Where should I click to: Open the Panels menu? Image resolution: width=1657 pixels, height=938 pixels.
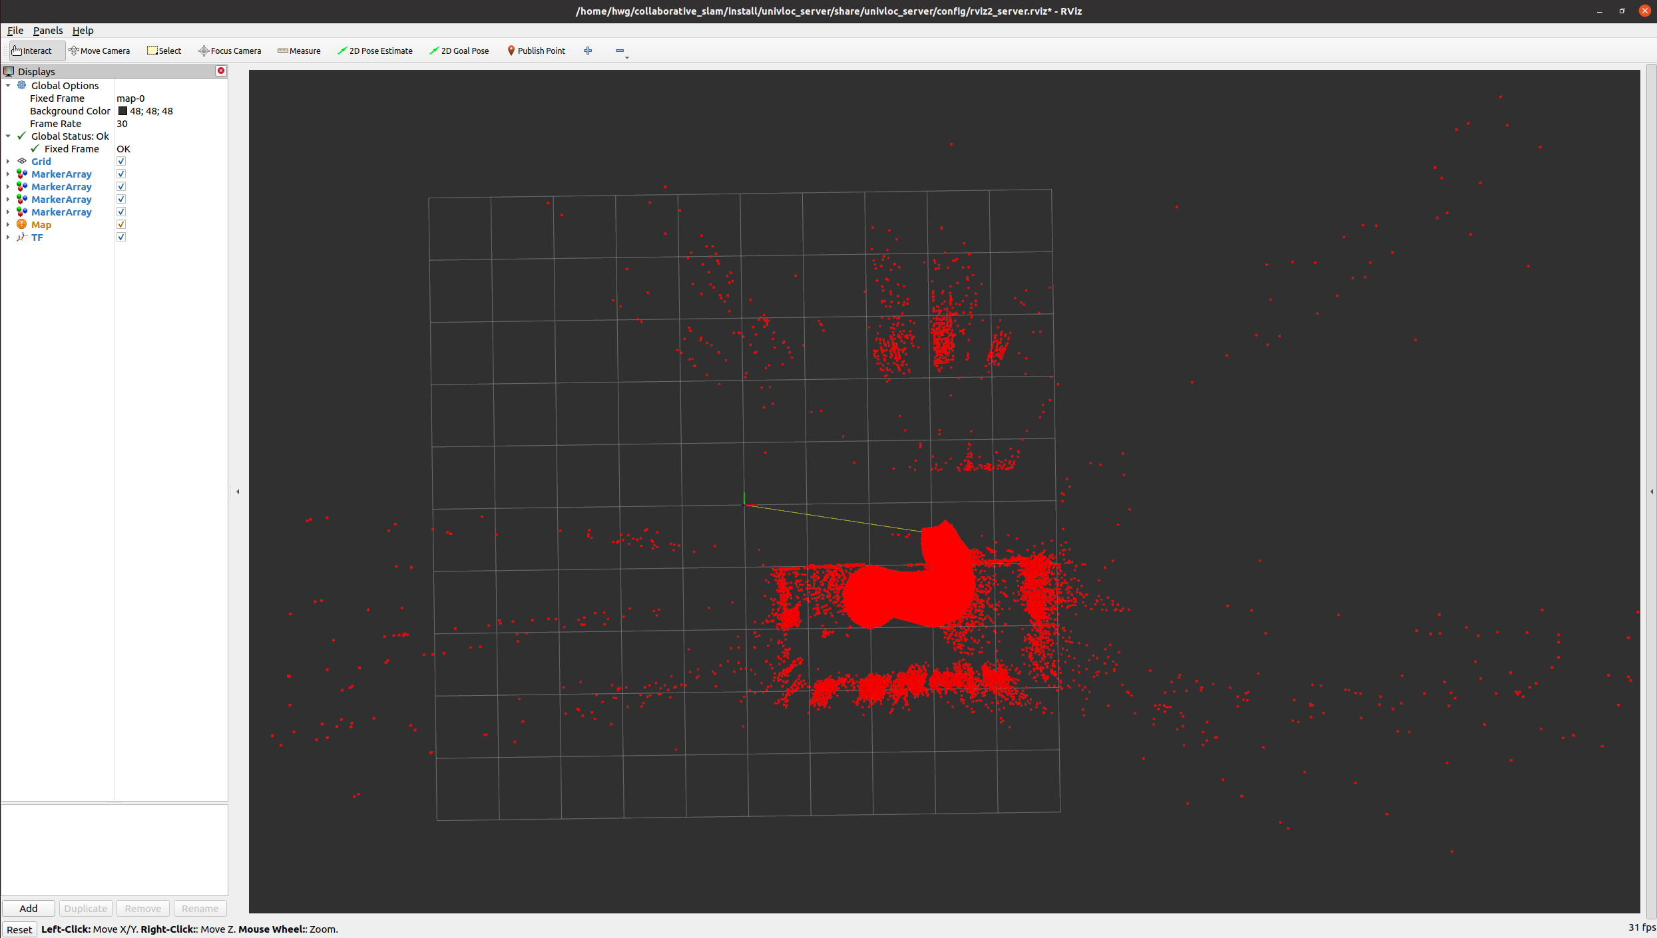(47, 31)
